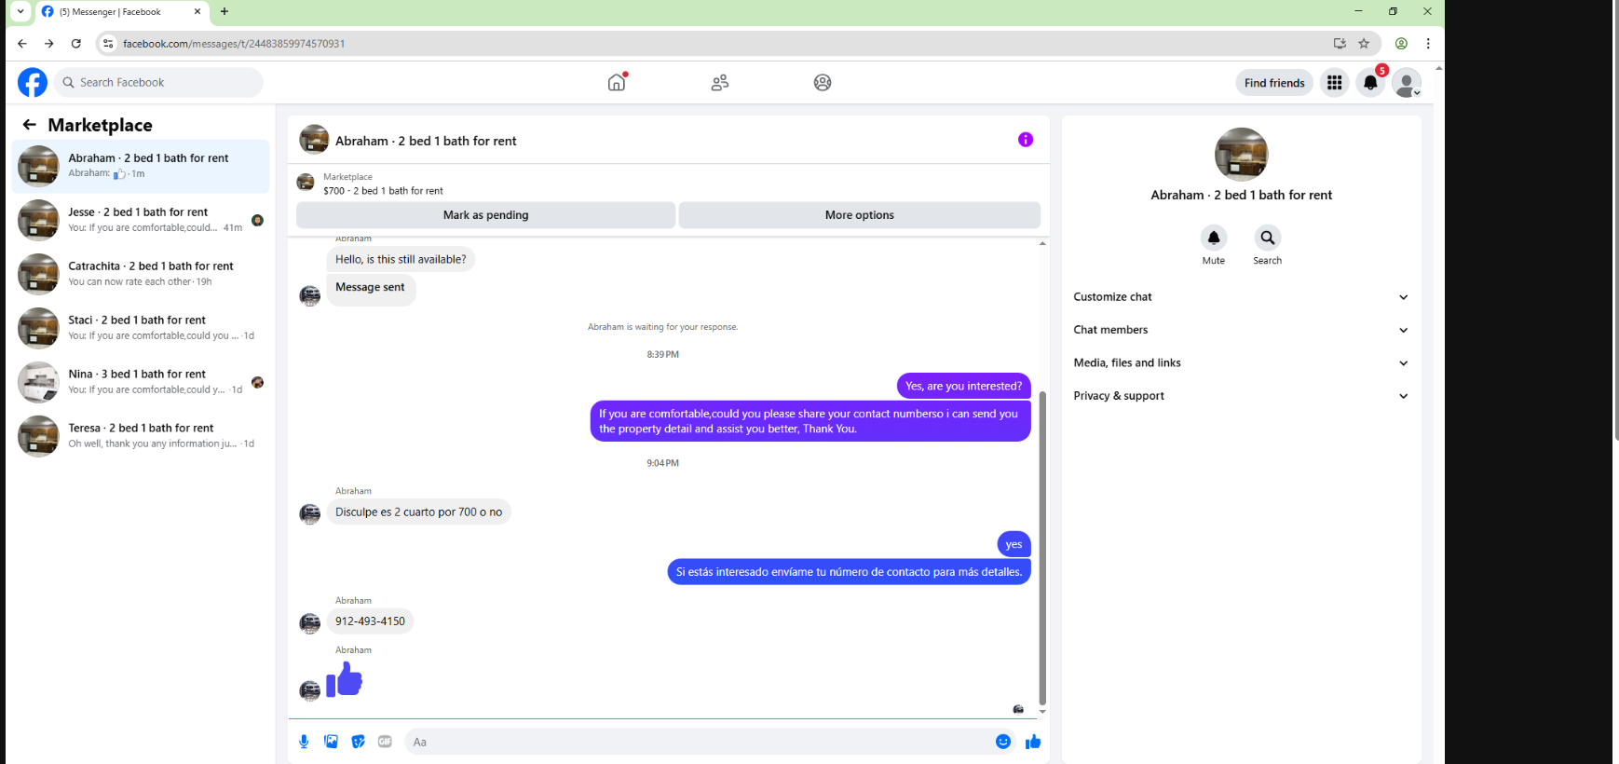Click More options button
Screen dimensions: 1619x764
(860, 215)
